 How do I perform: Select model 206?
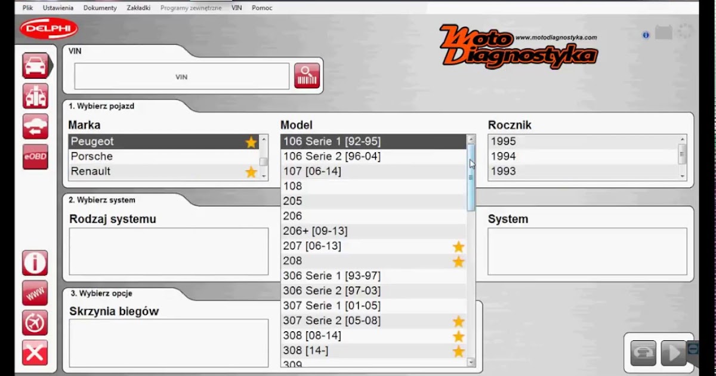tap(374, 216)
